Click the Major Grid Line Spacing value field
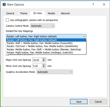110x107 pixels. point(37,60)
